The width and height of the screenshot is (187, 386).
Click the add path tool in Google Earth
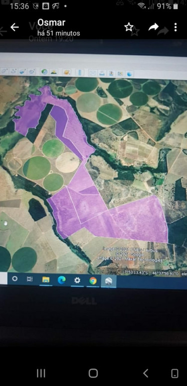tap(14, 72)
